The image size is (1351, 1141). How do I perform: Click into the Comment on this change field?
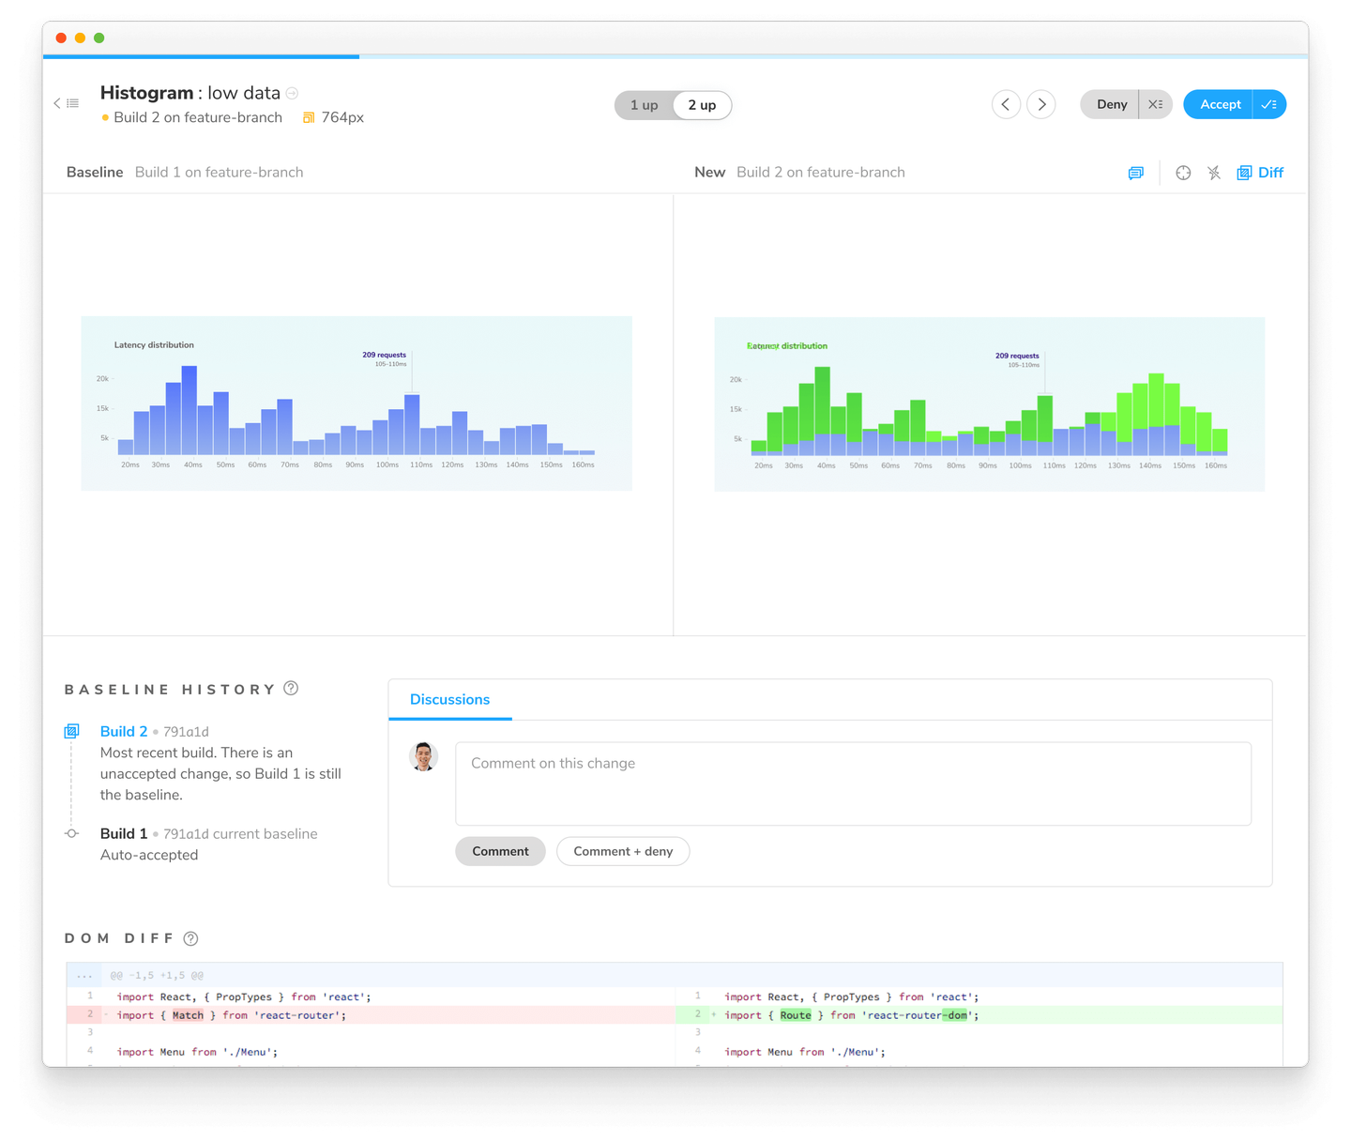pyautogui.click(x=853, y=783)
